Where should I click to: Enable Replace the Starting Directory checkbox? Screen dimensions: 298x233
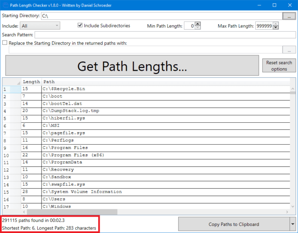click(5, 43)
